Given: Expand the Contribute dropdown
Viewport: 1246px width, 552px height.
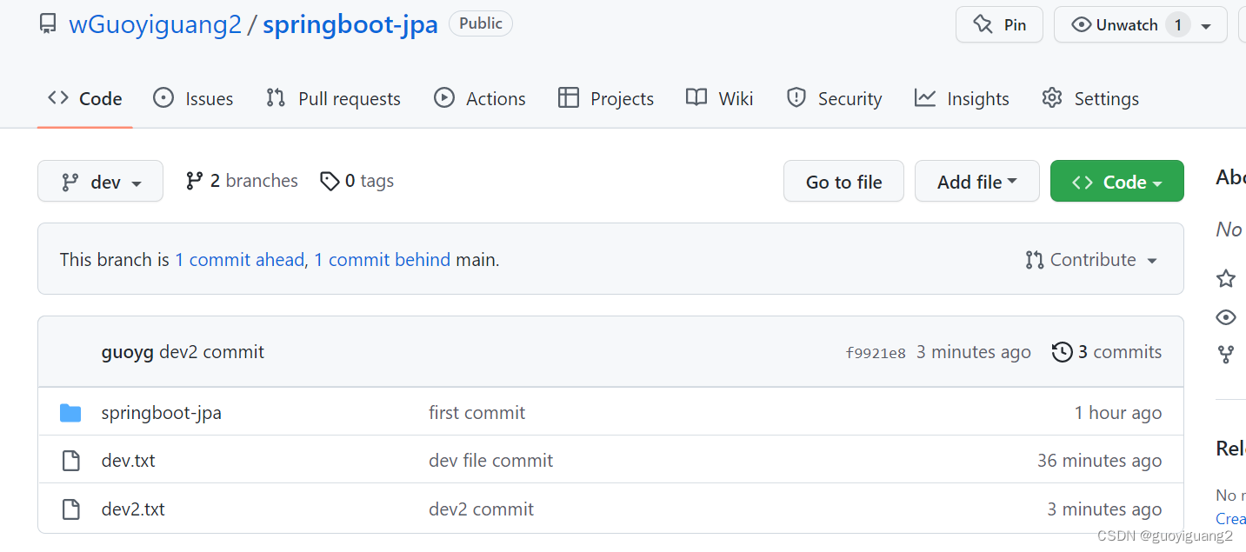Looking at the screenshot, I should pos(1091,259).
